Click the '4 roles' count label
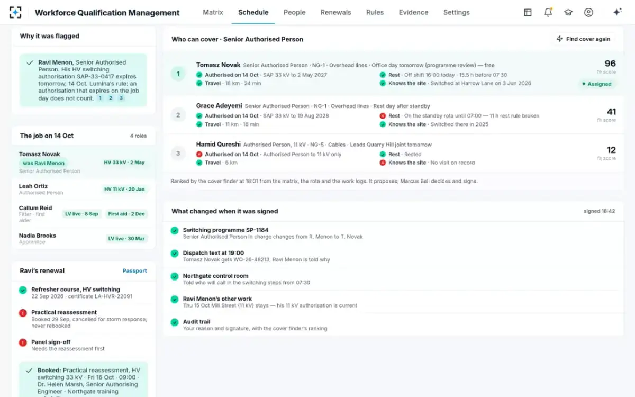Image resolution: width=635 pixels, height=397 pixels. click(139, 136)
